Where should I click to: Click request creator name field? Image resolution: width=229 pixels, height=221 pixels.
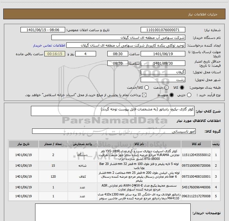coord(126,45)
